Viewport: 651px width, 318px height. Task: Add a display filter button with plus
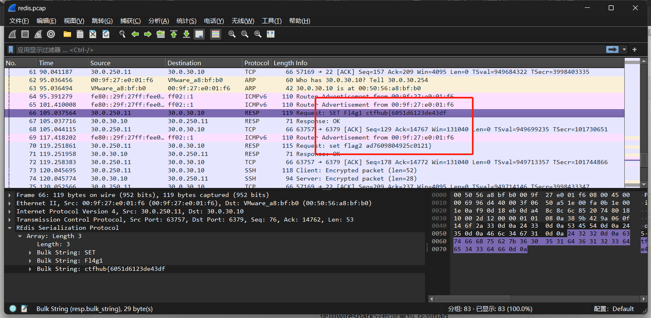click(x=635, y=50)
